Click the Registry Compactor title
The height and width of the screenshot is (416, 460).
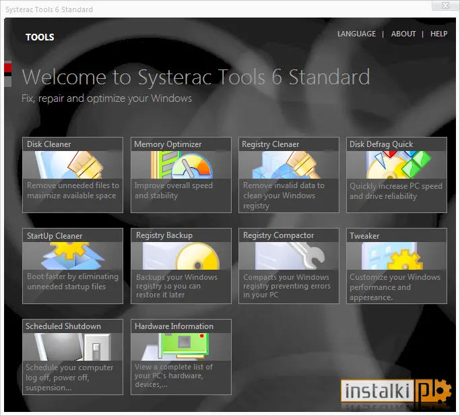pyautogui.click(x=278, y=235)
